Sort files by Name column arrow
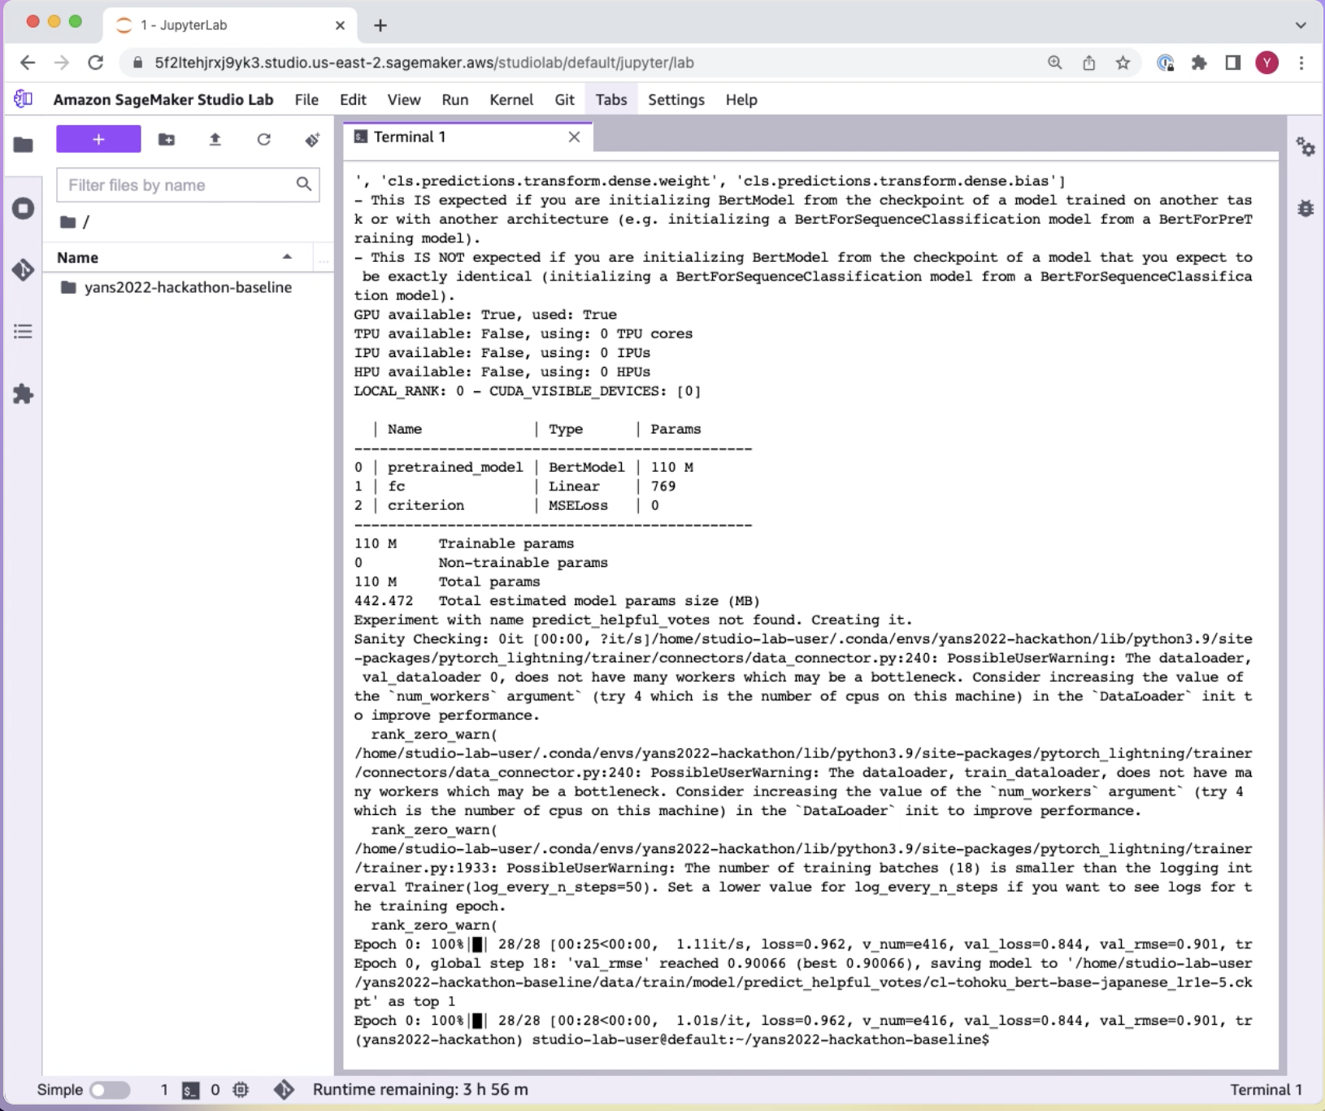1325x1111 pixels. tap(287, 257)
